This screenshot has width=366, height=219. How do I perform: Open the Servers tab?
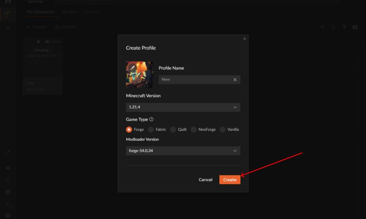point(92,12)
